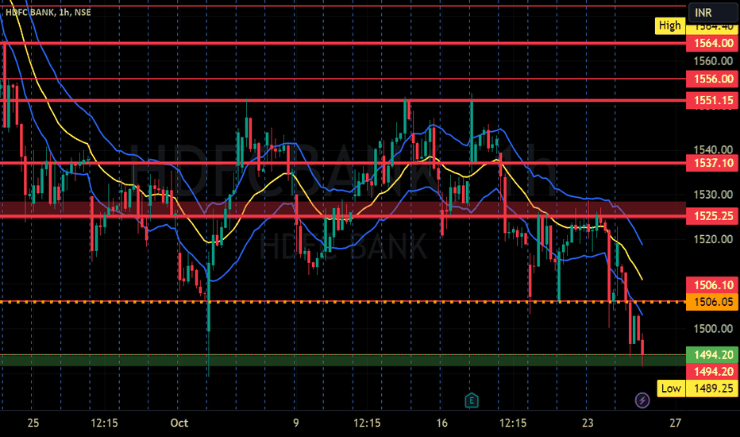Click the 1560.00 axis price tick
Screen dimensions: 740x437
(x=713, y=61)
